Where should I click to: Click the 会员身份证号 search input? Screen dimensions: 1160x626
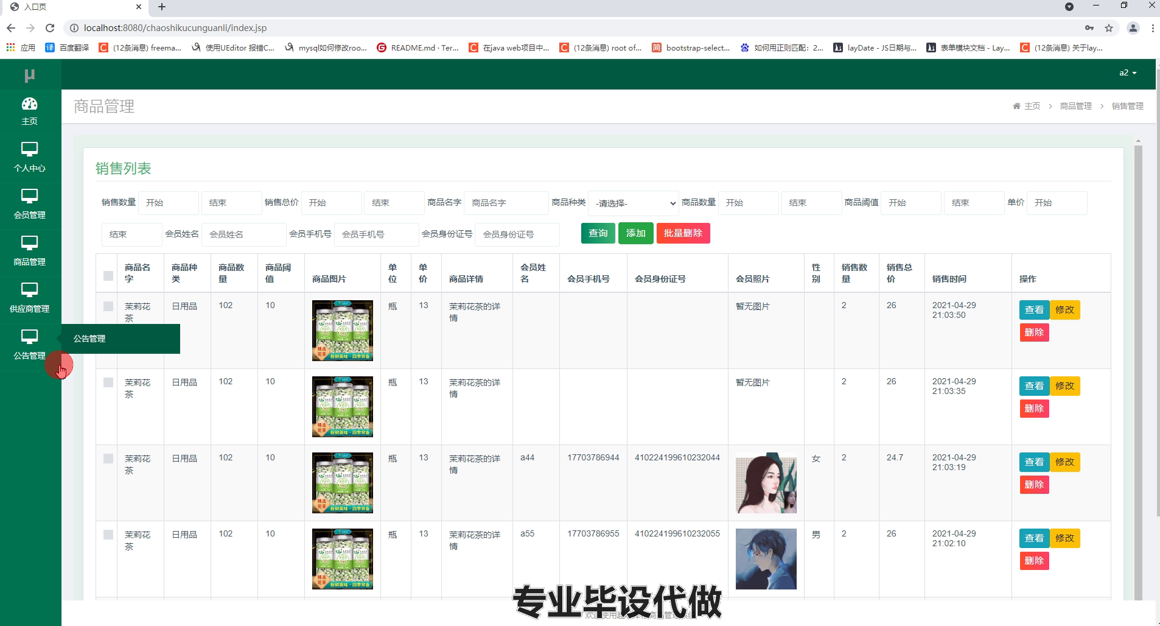517,234
